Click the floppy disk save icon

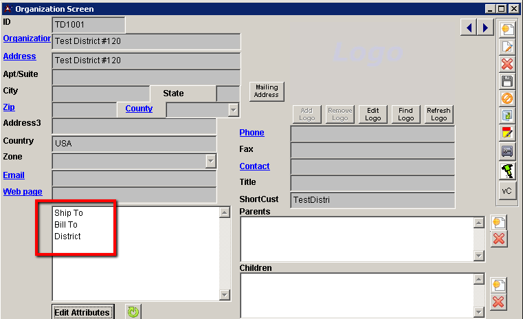coord(507,81)
